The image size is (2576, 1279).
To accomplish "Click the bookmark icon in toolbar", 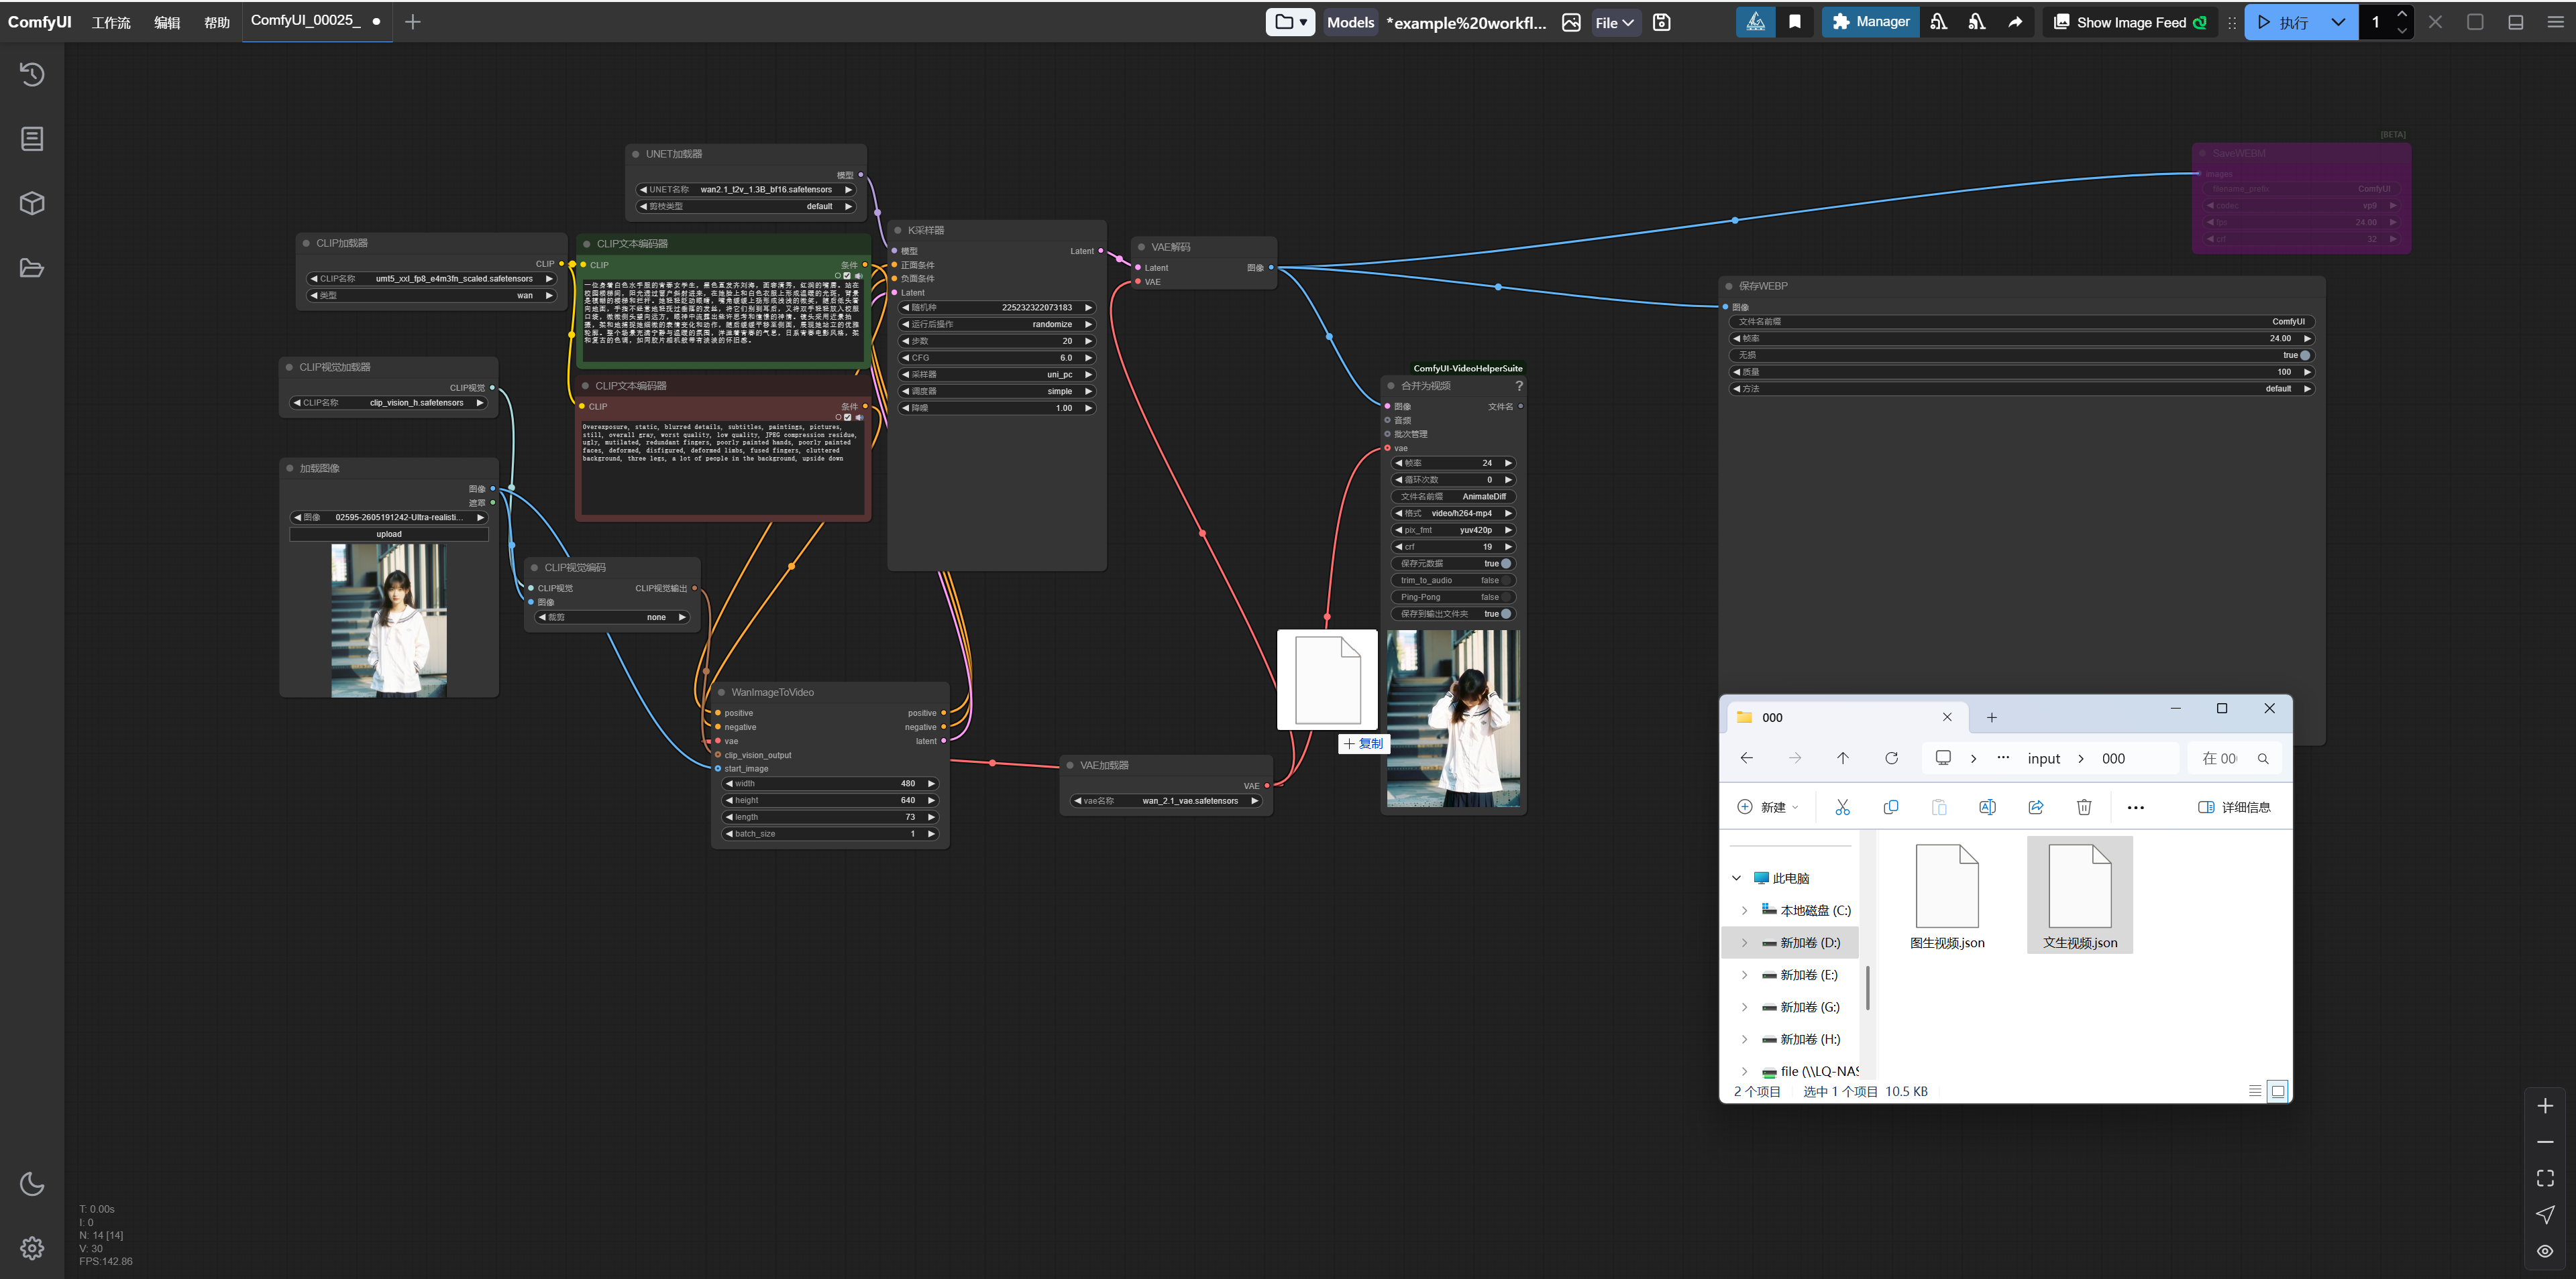I will point(1795,22).
